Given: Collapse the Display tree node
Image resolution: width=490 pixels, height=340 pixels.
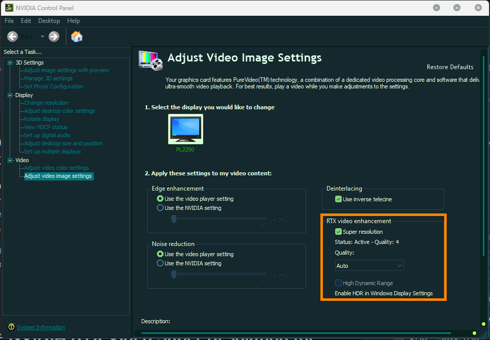Looking at the screenshot, I should [x=10, y=95].
